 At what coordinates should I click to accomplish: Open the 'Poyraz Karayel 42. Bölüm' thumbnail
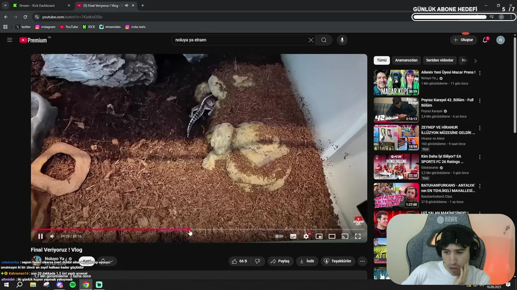coord(396,110)
